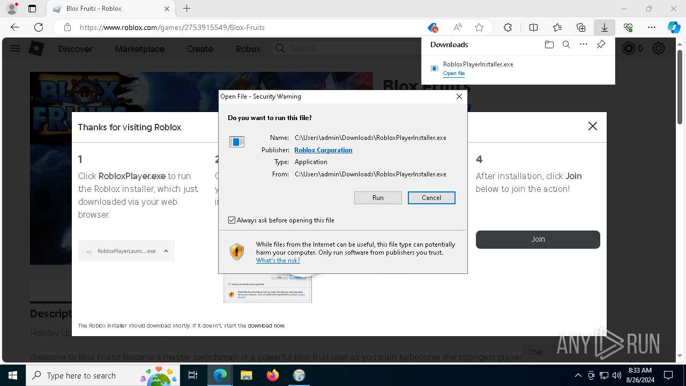Screen dimensions: 686x386
Task: Open the What's the risk? link
Action: [278, 261]
